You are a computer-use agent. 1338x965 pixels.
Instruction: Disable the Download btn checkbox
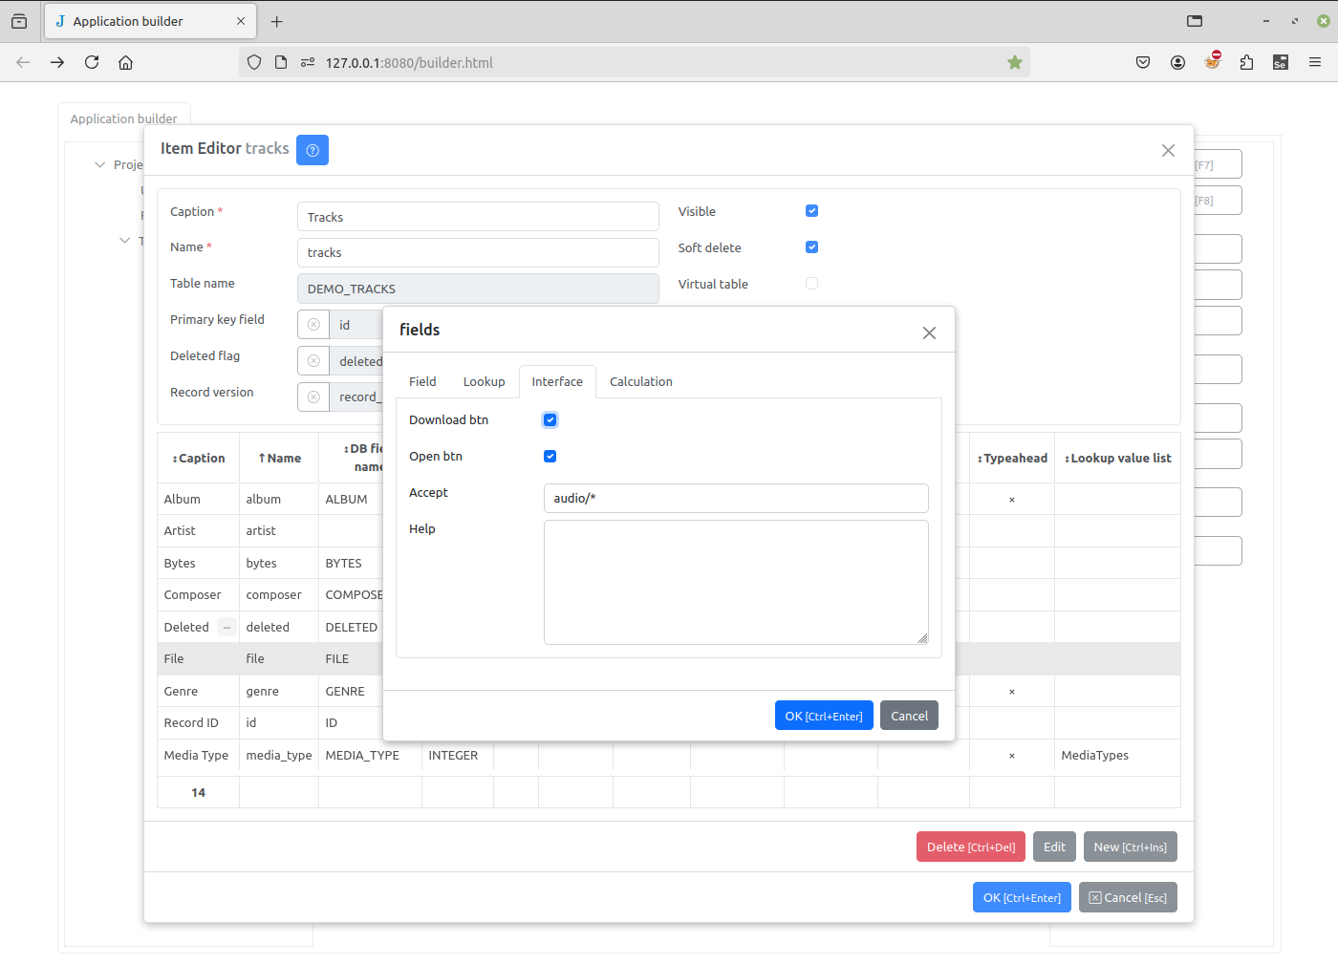(x=550, y=419)
